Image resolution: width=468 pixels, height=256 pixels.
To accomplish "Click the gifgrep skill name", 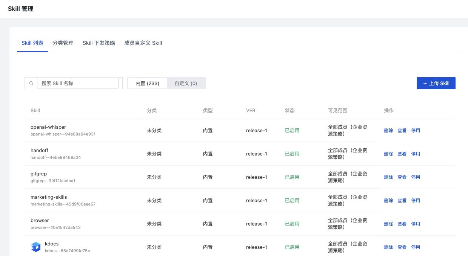I will (x=38, y=174).
